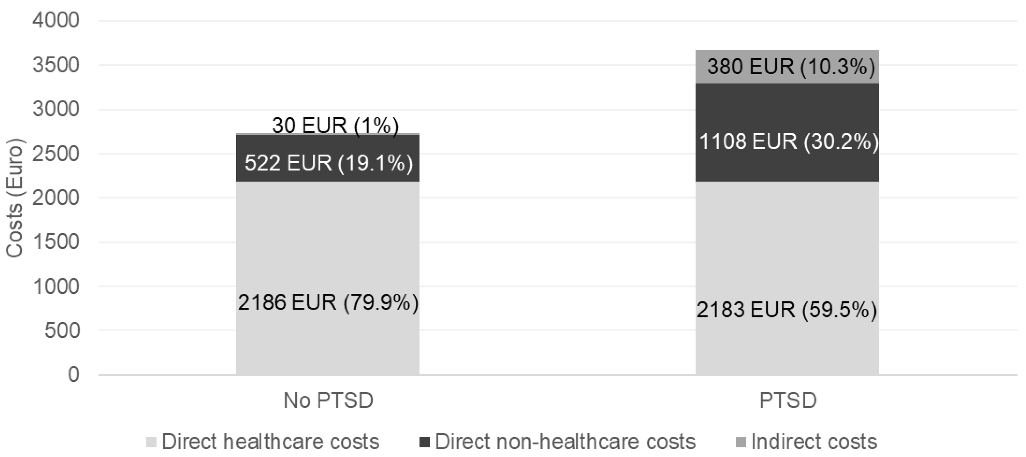
Task: Select the "2186 EUR (79.9%)" data label
Action: pos(328,302)
